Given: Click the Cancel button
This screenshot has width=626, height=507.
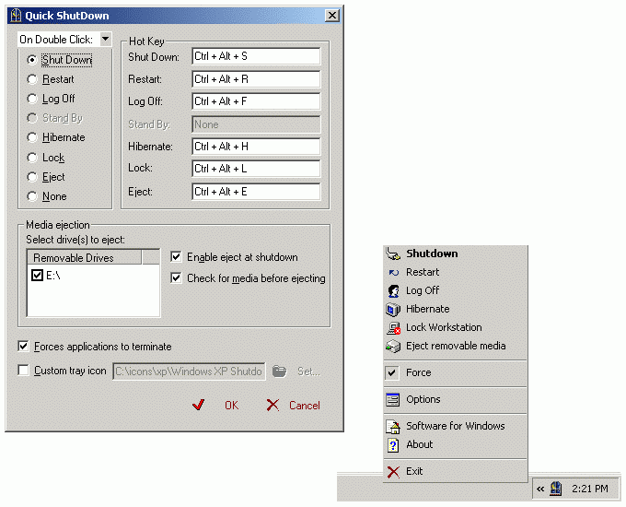Looking at the screenshot, I should pyautogui.click(x=294, y=405).
